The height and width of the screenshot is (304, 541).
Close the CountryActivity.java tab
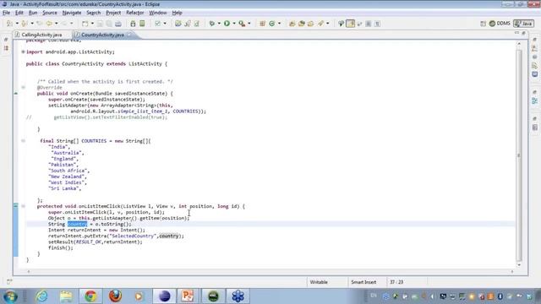pos(129,35)
